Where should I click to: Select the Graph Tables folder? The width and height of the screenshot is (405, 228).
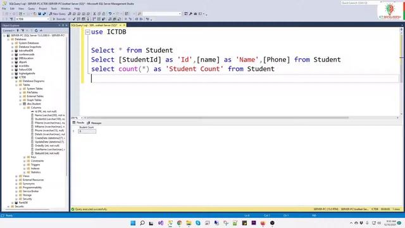point(34,100)
